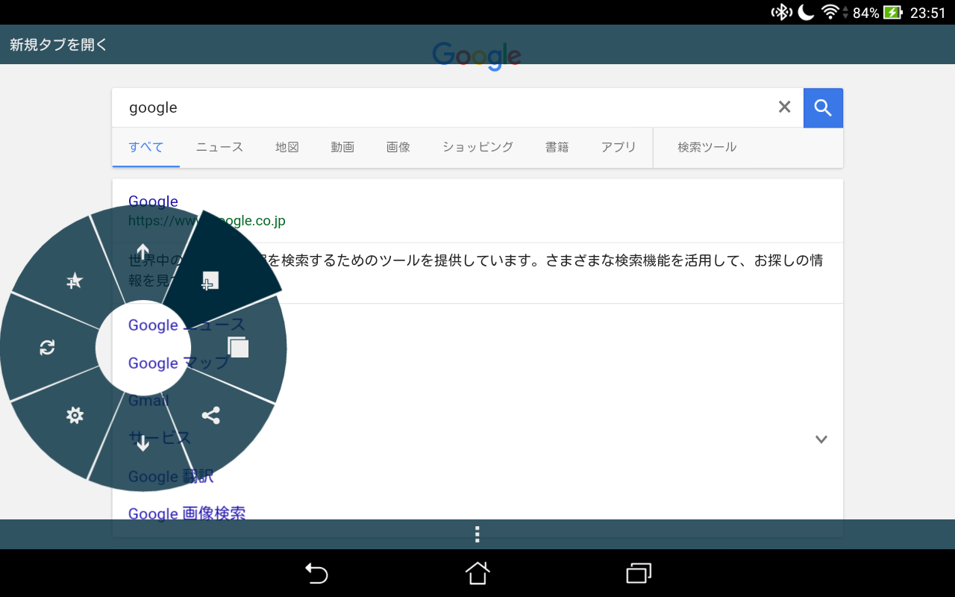Select the すべて search tab
The height and width of the screenshot is (597, 955).
pos(146,147)
